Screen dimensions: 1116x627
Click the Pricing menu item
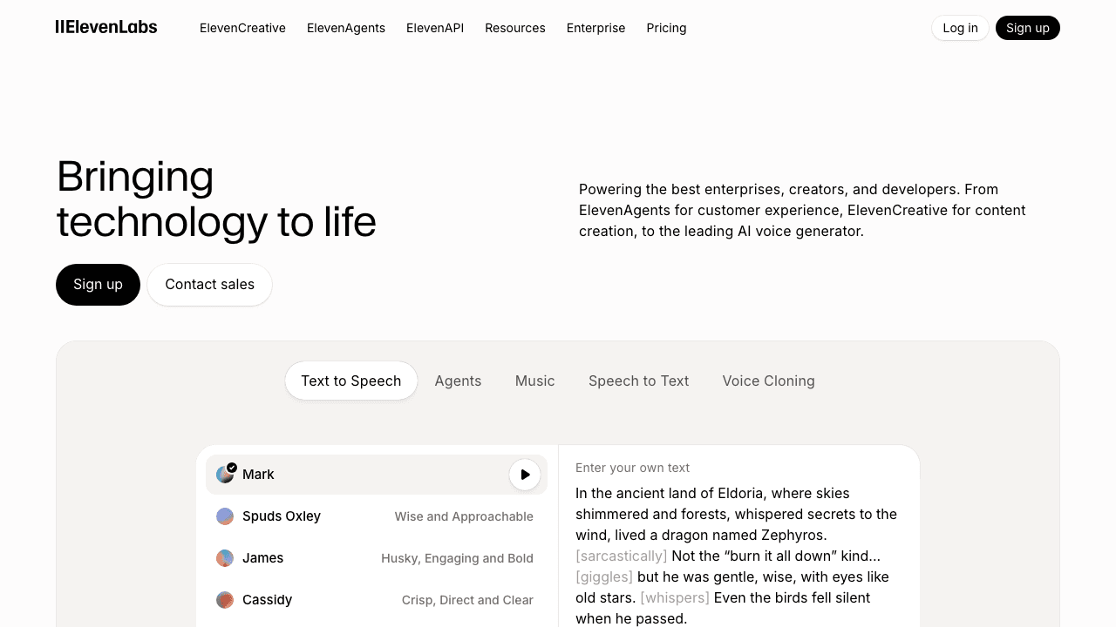click(x=666, y=28)
